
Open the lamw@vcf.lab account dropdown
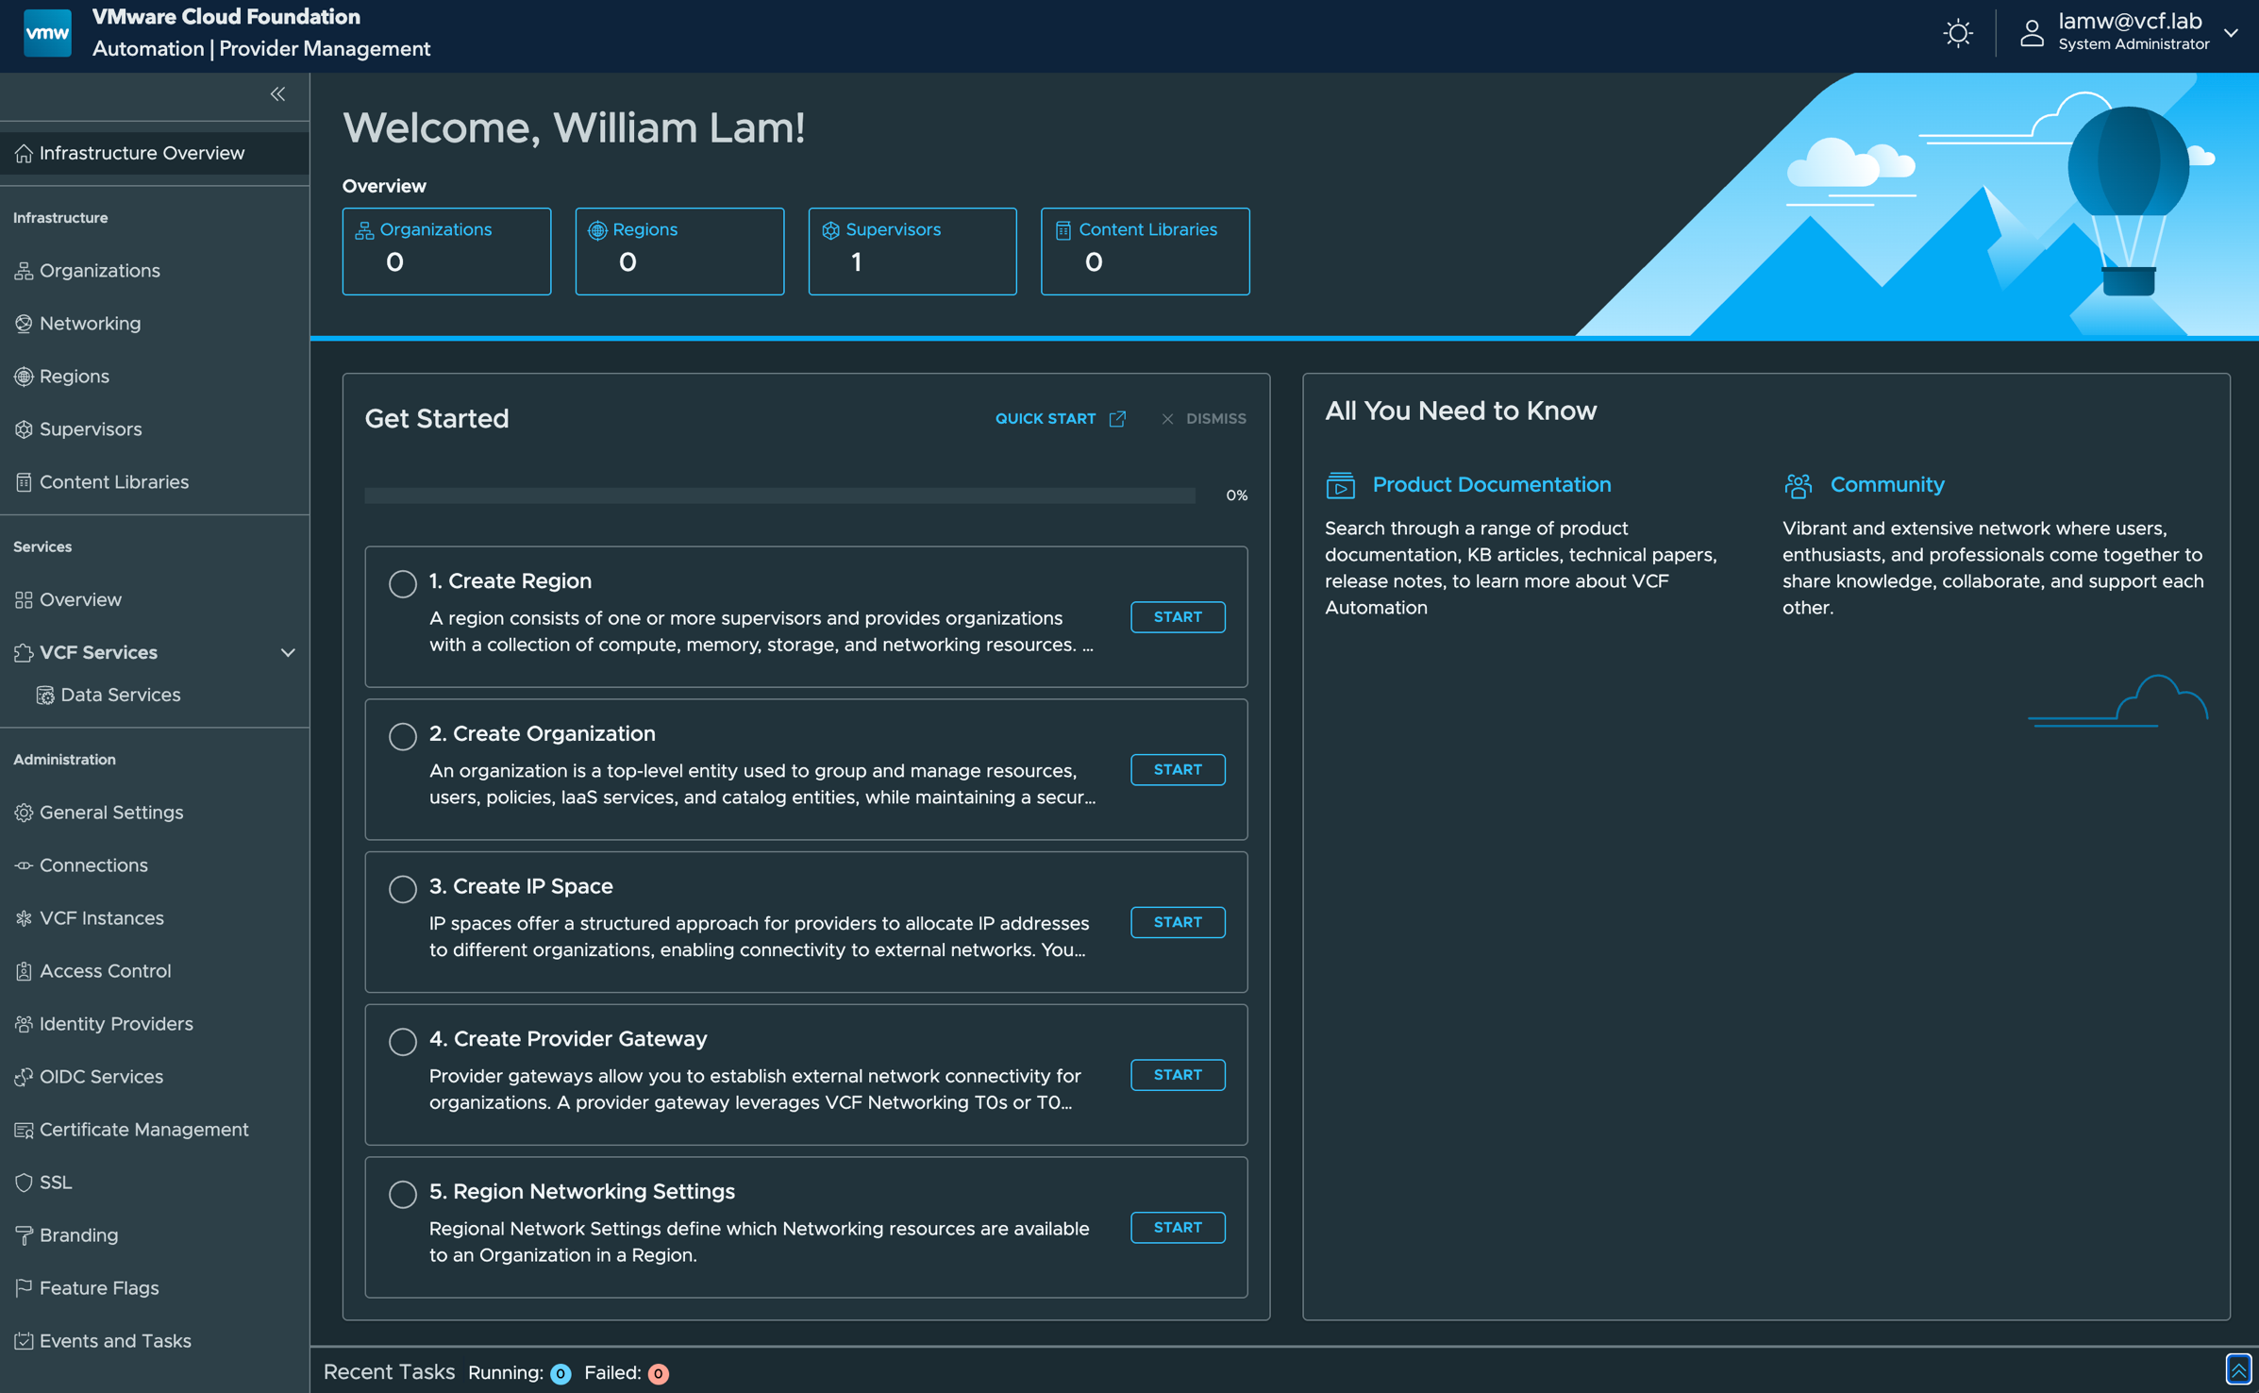click(2232, 33)
